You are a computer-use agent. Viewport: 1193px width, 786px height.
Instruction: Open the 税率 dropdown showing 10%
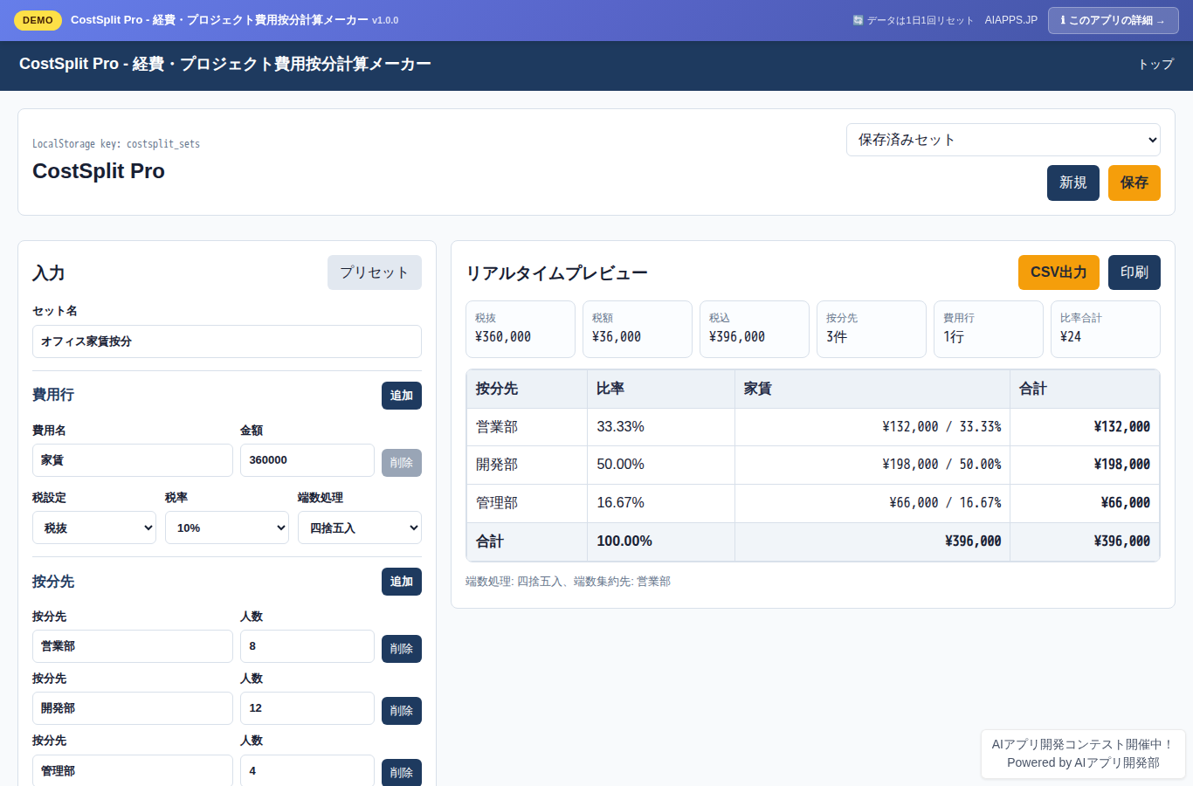(227, 527)
